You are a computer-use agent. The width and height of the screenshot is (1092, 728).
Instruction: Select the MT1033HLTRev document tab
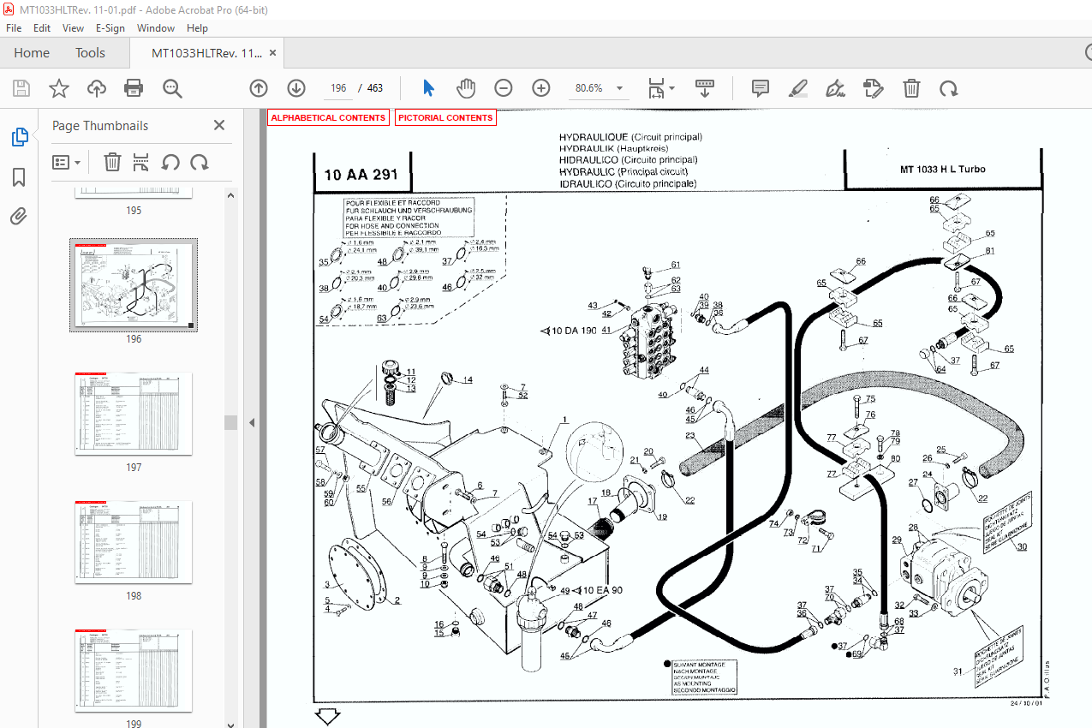tap(207, 53)
